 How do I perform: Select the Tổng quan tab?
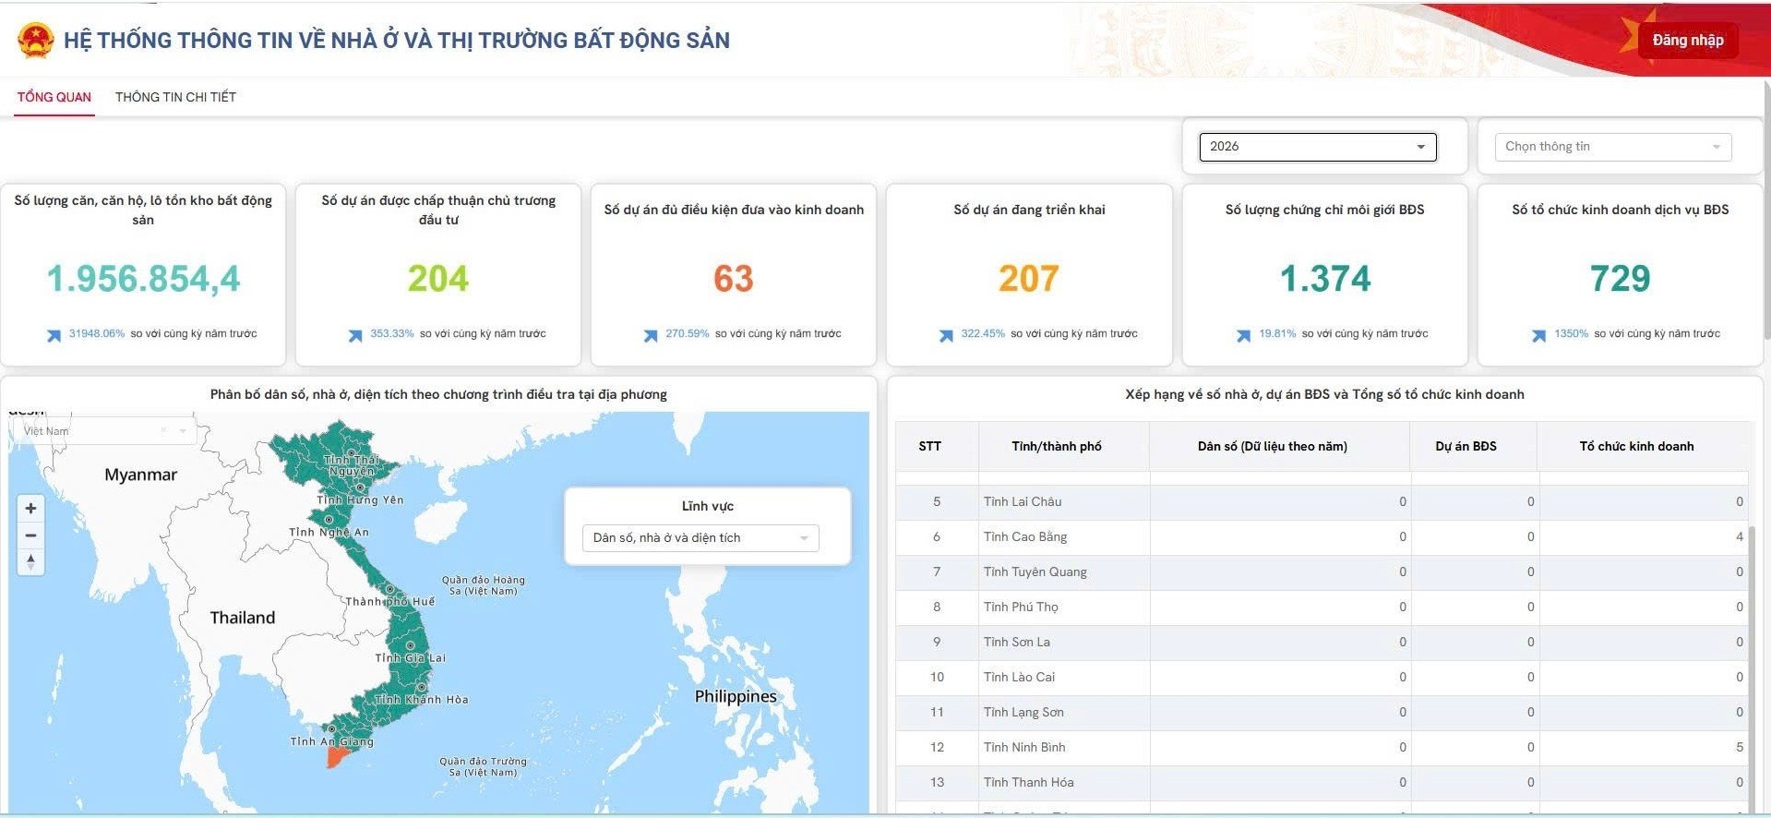click(54, 97)
